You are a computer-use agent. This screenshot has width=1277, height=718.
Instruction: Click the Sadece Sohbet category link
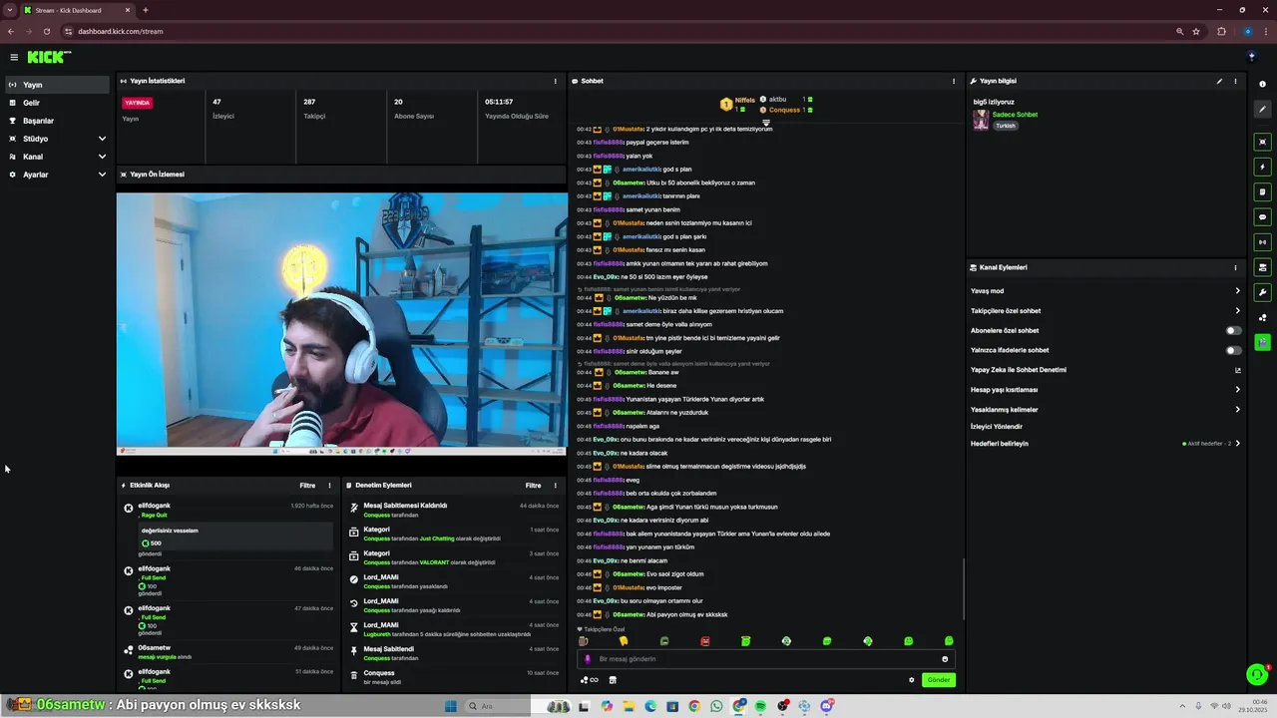[1015, 115]
